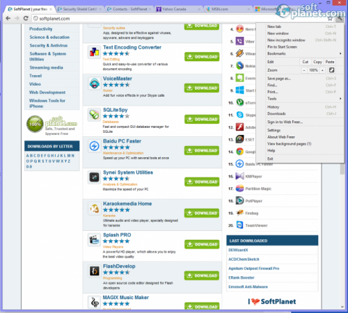The image size is (348, 313).
Task: Click the page vertical scrollbar thumb
Action: (x=342, y=168)
